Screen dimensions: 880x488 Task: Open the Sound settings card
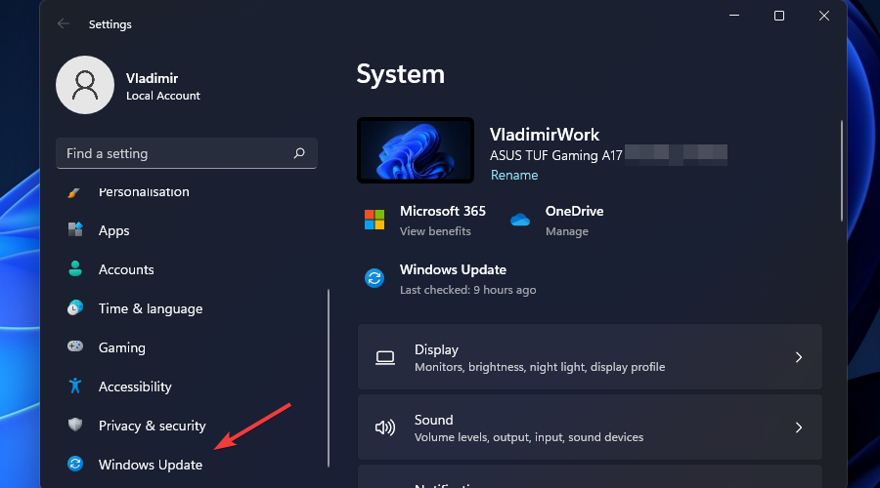[x=590, y=427]
